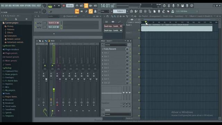Open the EDIT menu
Viewport: 222px width, 125px height.
pos(6,6)
